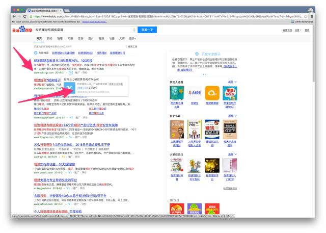The height and width of the screenshot is (233, 326).
Task: Click the browser back arrow
Action: (x=14, y=16)
